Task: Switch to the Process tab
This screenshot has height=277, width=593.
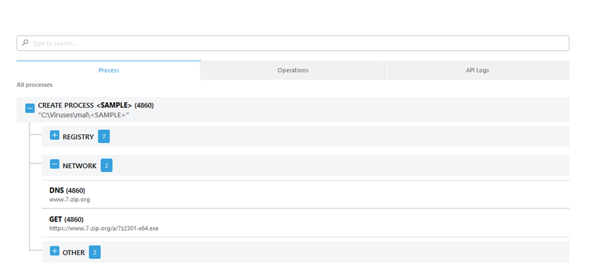Action: pos(109,71)
